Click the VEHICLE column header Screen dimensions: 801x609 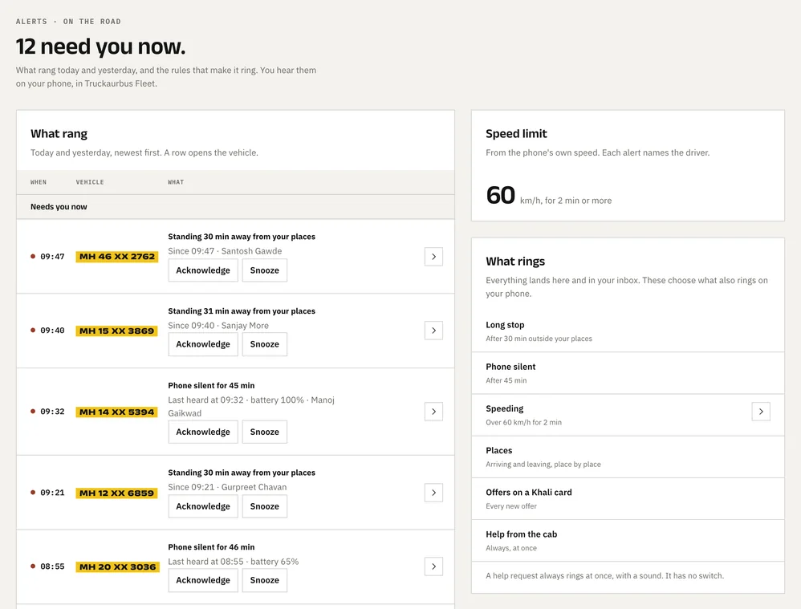click(90, 182)
